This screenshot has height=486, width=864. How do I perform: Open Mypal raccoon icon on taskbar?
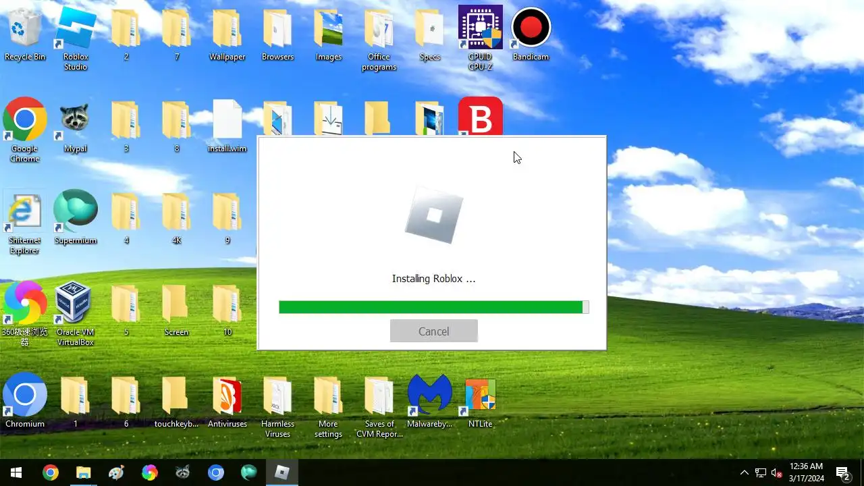click(x=183, y=473)
